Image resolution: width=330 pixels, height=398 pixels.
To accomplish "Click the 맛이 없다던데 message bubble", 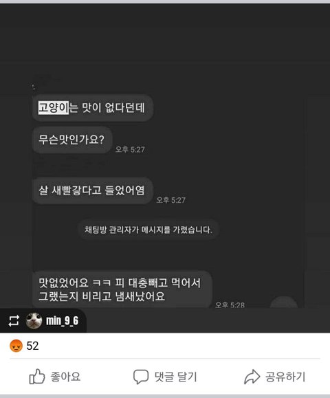I will [x=93, y=108].
